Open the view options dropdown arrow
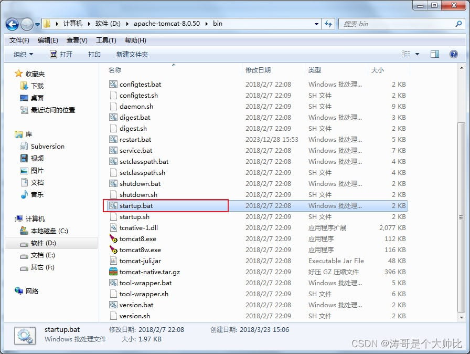Viewport: 470px width, 354px height. point(417,54)
